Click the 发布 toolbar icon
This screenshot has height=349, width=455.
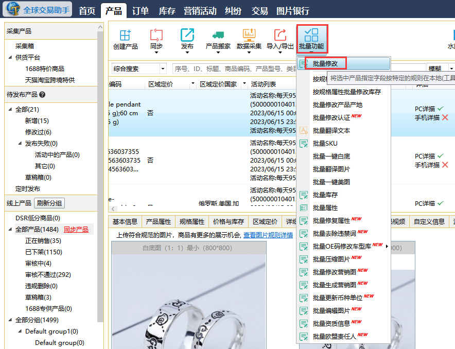pyautogui.click(x=187, y=35)
